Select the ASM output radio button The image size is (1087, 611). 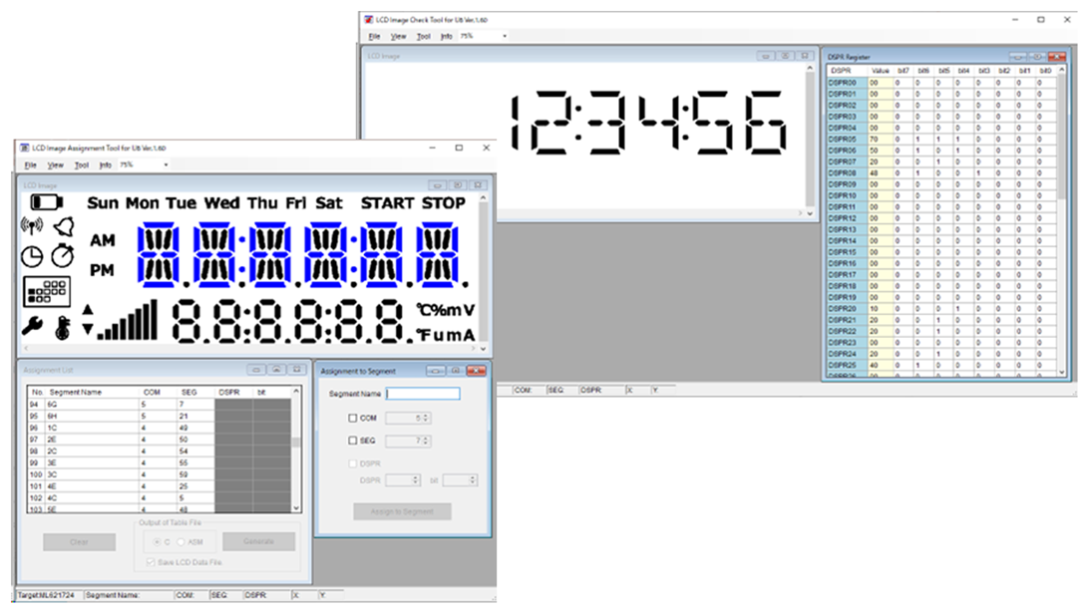[x=181, y=542]
